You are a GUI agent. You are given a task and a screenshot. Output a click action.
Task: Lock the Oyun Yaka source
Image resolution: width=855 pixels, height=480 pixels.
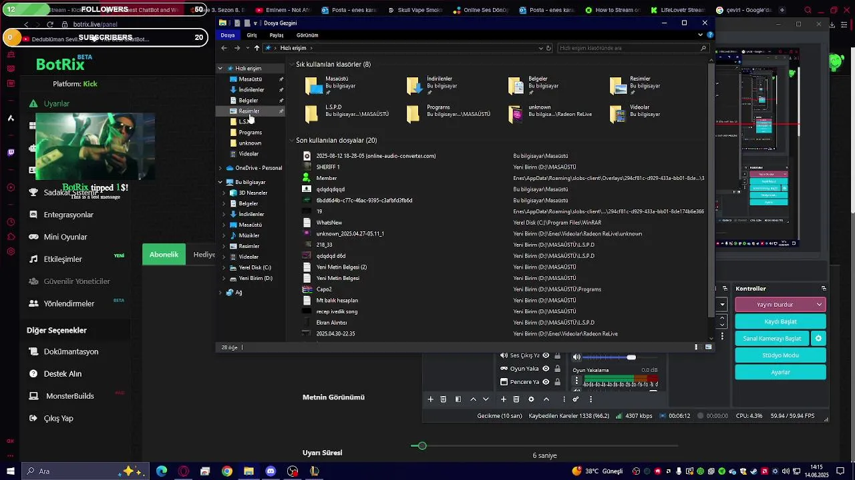557,369
